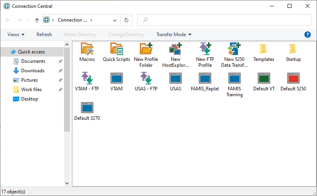Select the FAMIS_Replat profile icon
Image resolution: width=317 pixels, height=196 pixels.
205,78
